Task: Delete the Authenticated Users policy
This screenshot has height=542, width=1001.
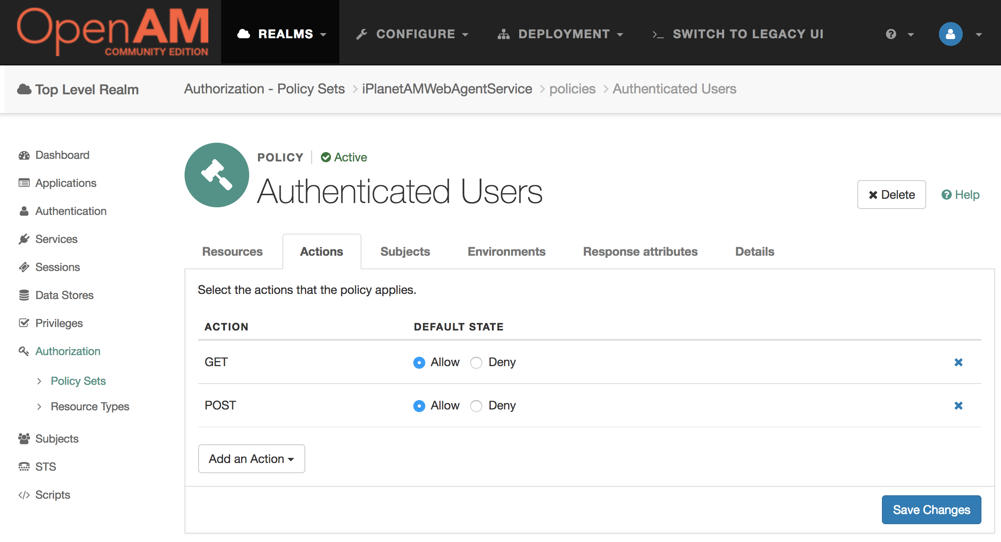Action: click(x=891, y=195)
